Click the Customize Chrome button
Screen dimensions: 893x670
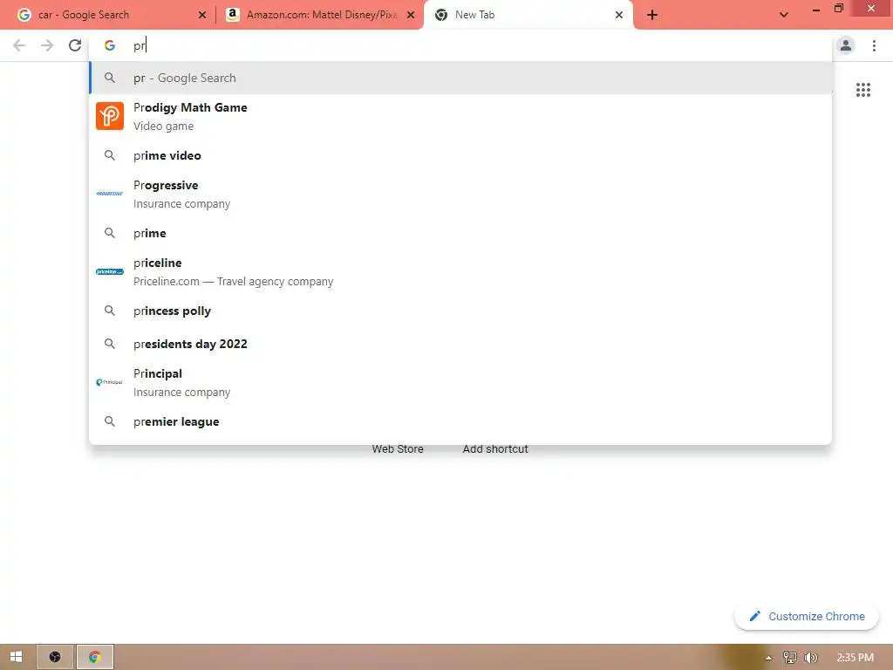[x=807, y=617]
